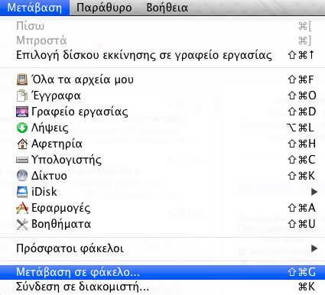This screenshot has width=325, height=295.
Task: Select the Βοηθήματα label
Action: 61,224
